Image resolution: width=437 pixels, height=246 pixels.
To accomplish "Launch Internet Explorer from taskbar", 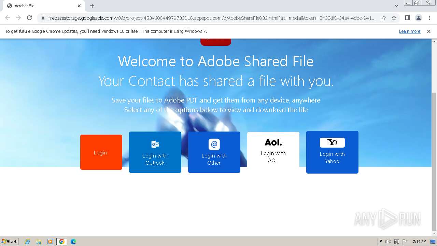I will coord(27,242).
